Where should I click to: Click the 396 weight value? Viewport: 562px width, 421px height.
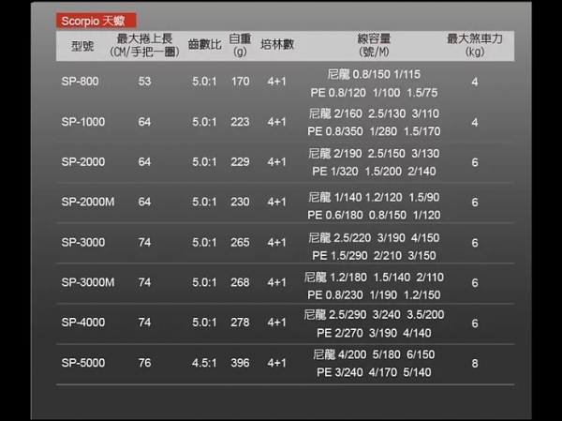pyautogui.click(x=240, y=363)
